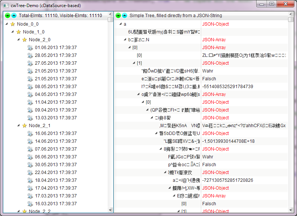Click the expand-all icon in the JSON tree header
The height and width of the screenshot is (216, 297).
[x=118, y=16]
